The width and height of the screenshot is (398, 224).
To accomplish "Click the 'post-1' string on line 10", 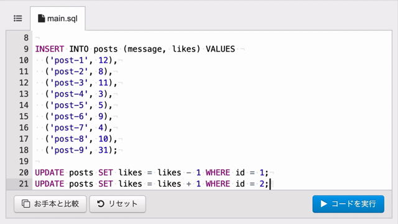I will [69, 60].
